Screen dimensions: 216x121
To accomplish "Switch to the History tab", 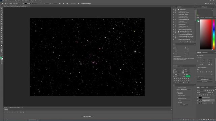I will pos(175,7).
